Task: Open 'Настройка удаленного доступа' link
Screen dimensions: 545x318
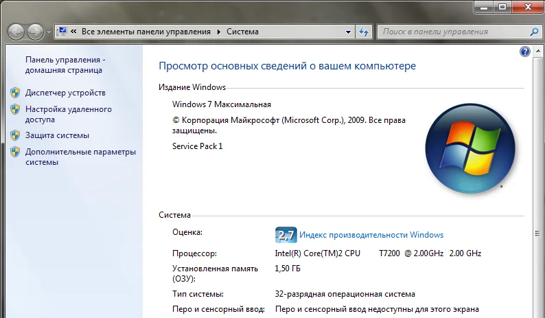Action: pos(69,114)
